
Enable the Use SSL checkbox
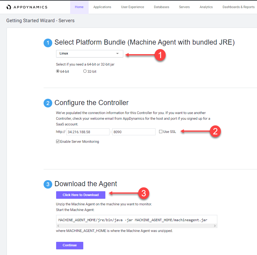coord(161,132)
